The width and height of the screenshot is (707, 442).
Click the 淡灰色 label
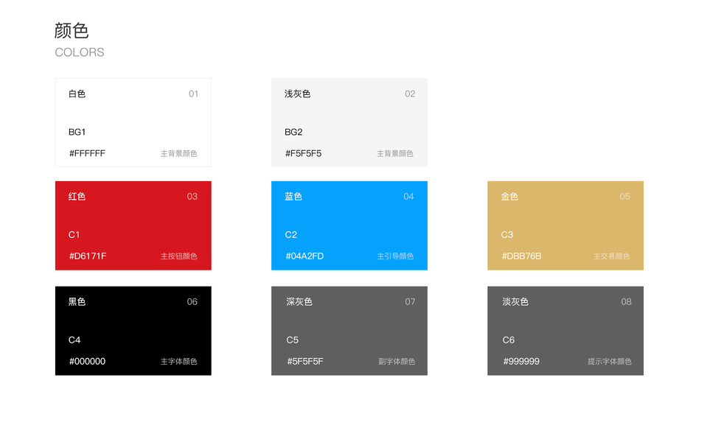(x=515, y=302)
